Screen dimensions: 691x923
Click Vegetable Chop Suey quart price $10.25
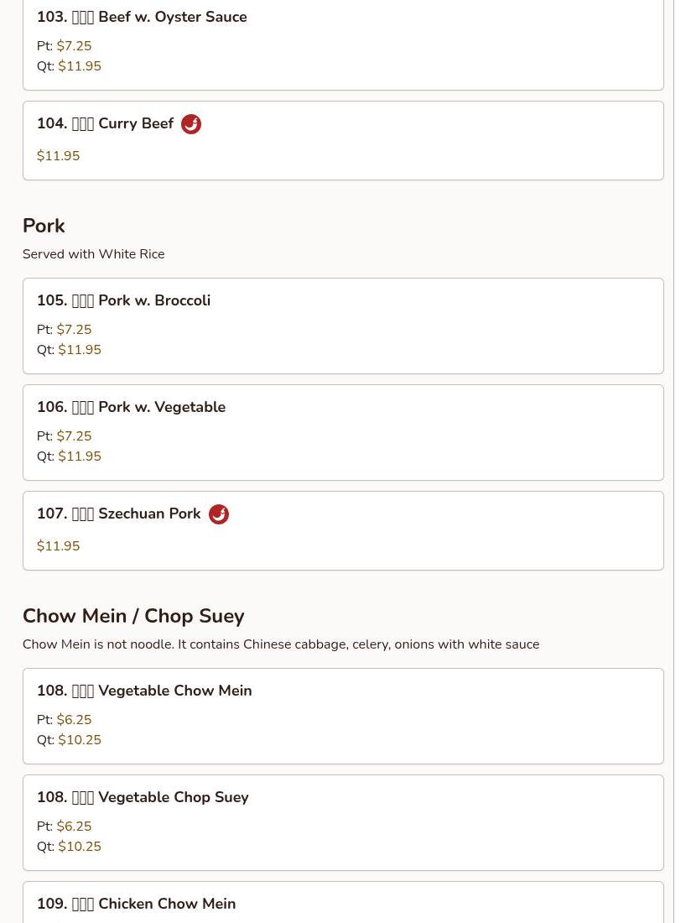tap(80, 847)
